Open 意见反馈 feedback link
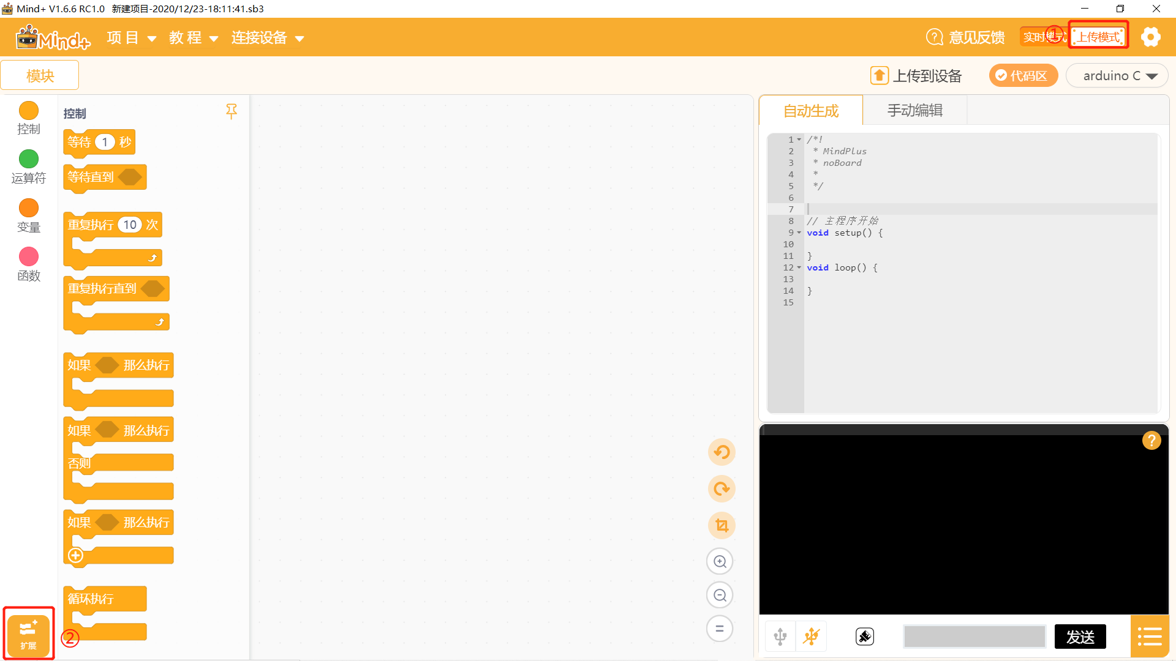This screenshot has width=1176, height=661. [x=977, y=38]
